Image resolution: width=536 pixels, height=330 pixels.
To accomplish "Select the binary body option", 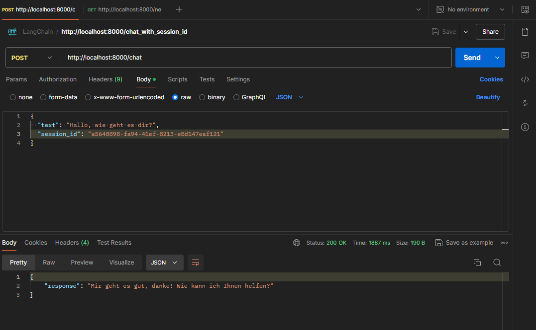I will [202, 97].
